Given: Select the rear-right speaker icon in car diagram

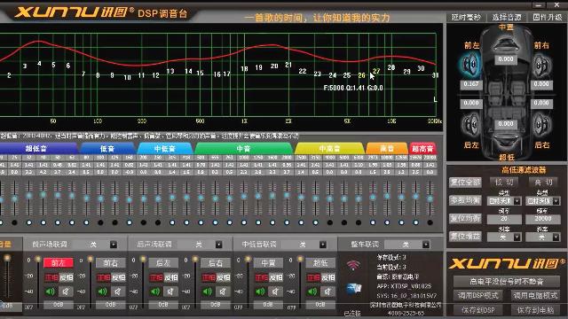Looking at the screenshot, I should 541,125.
